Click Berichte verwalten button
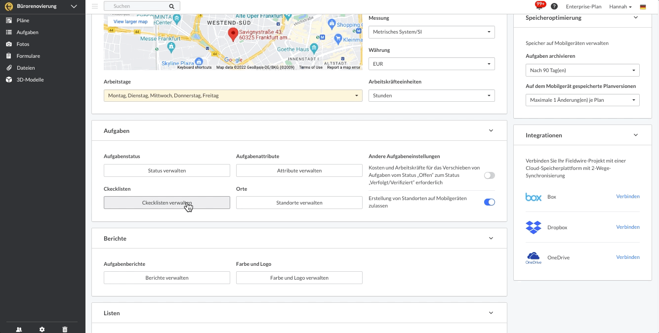The width and height of the screenshot is (659, 333). (167, 278)
